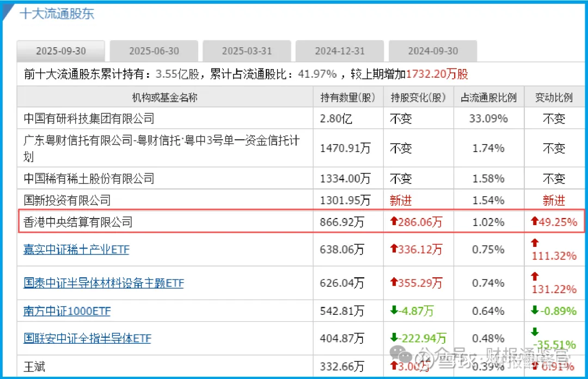
Task: Switch to the 2025-06-30 tab
Action: click(x=154, y=51)
